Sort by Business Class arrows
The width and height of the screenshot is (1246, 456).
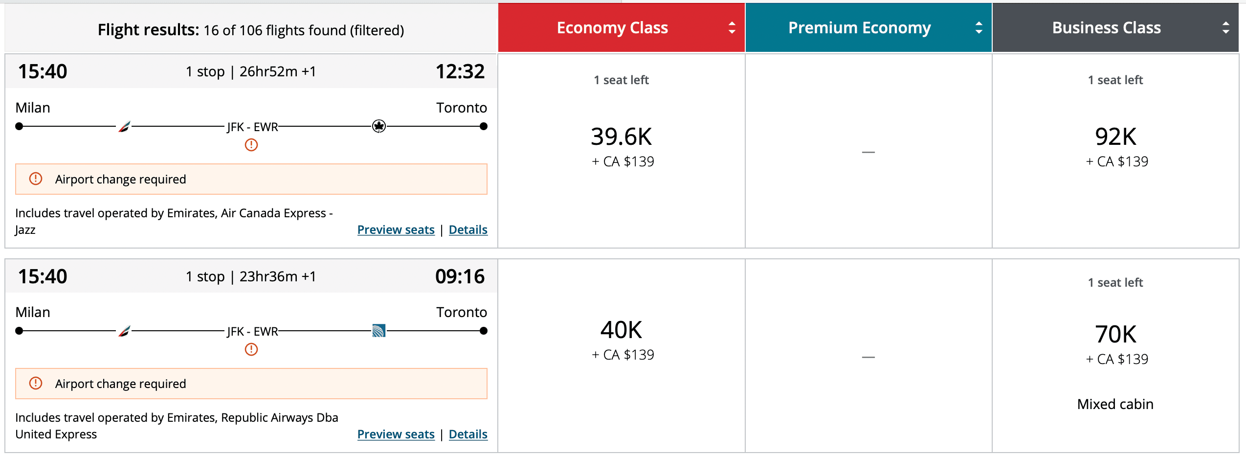[1225, 28]
